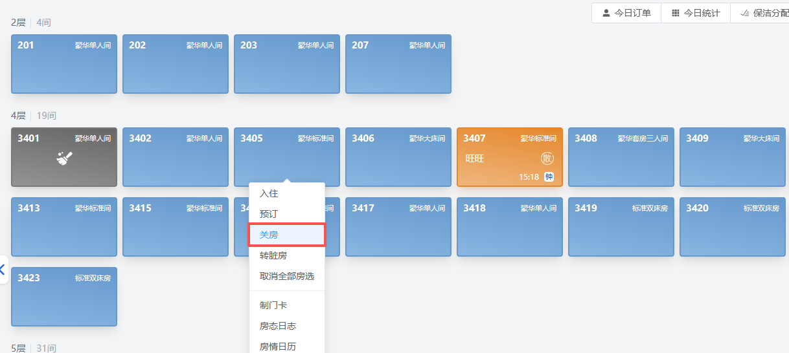
Task: Open the 今日订单 button
Action: pyautogui.click(x=626, y=13)
